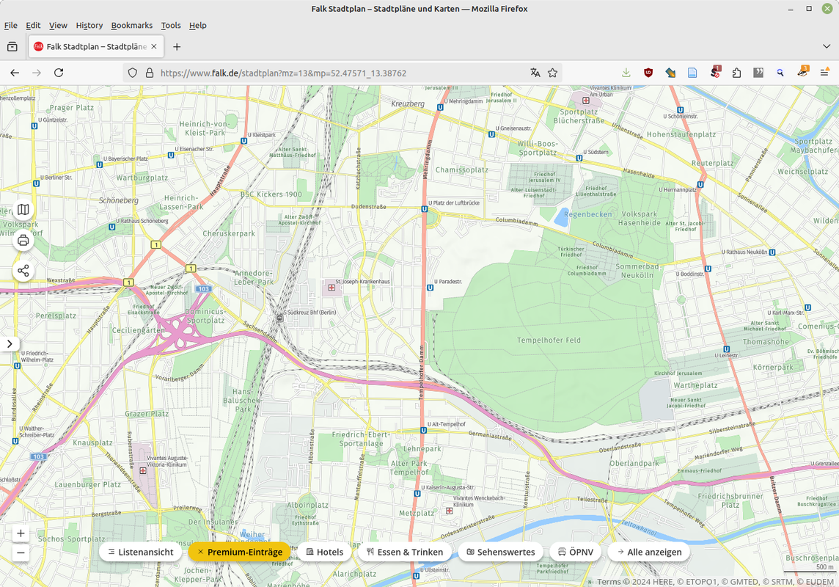The width and height of the screenshot is (839, 587).
Task: Click the share map icon
Action: [x=23, y=271]
